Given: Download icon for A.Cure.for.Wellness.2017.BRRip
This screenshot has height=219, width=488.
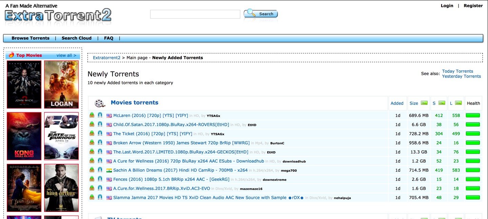Looking at the screenshot, I should click(92, 188).
